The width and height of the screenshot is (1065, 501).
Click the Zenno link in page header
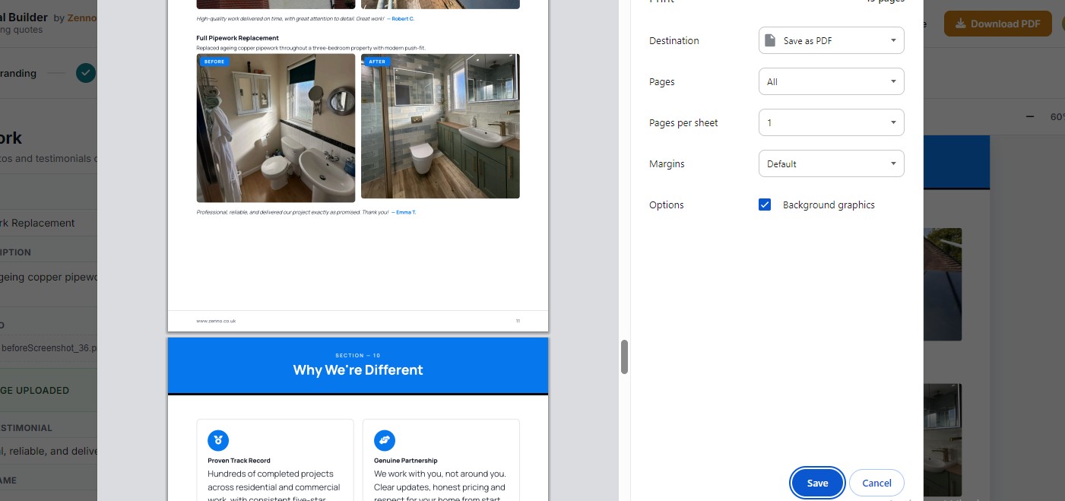coord(82,17)
